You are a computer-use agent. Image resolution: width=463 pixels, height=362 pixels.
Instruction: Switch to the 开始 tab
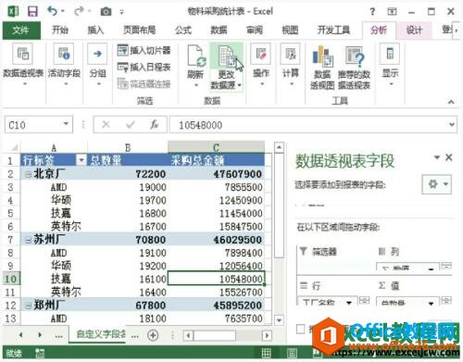click(60, 30)
